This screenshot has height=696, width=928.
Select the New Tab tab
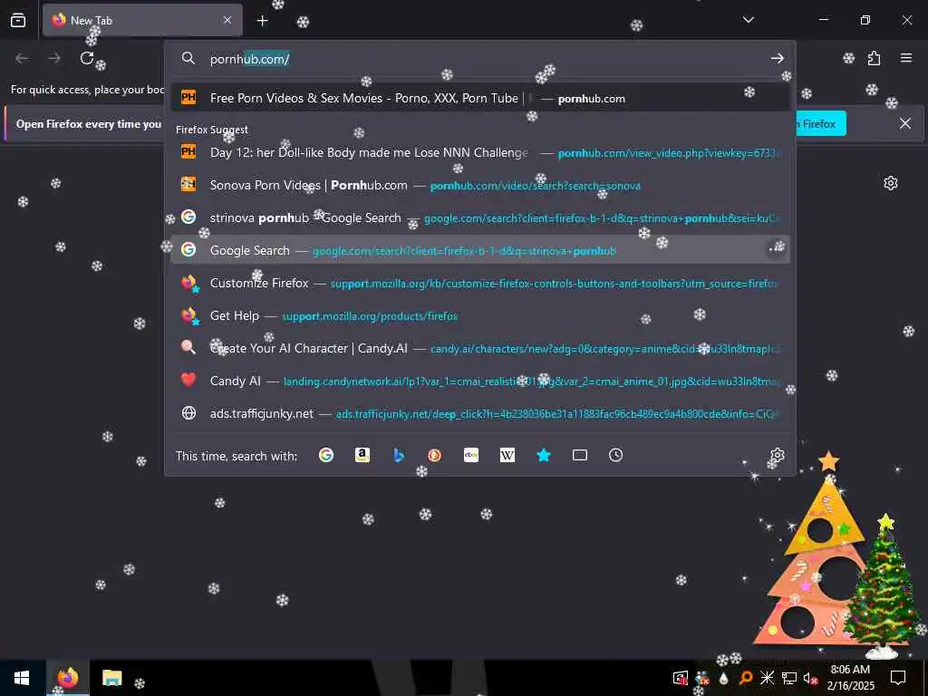(x=142, y=20)
